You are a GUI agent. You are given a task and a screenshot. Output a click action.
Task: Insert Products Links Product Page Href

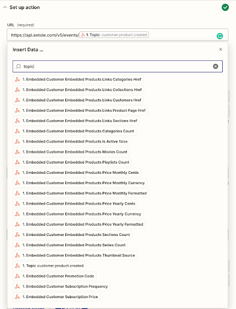point(80,110)
